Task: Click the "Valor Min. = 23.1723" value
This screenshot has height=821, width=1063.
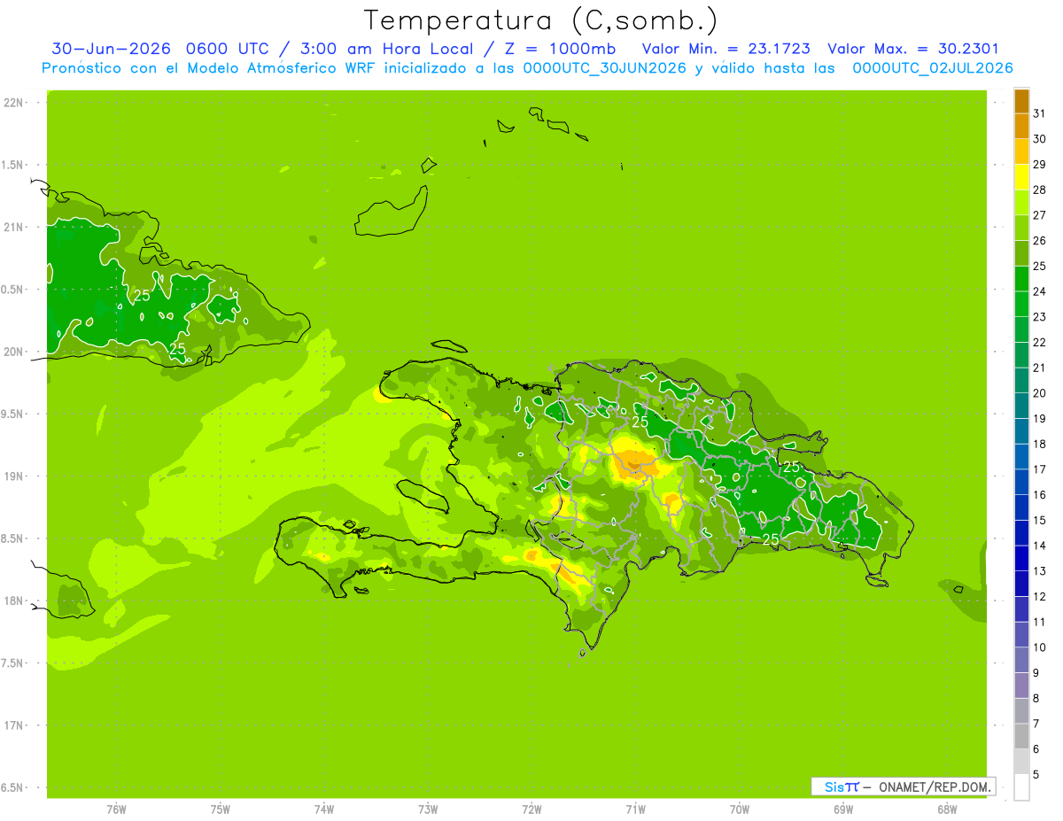Action: [x=725, y=49]
